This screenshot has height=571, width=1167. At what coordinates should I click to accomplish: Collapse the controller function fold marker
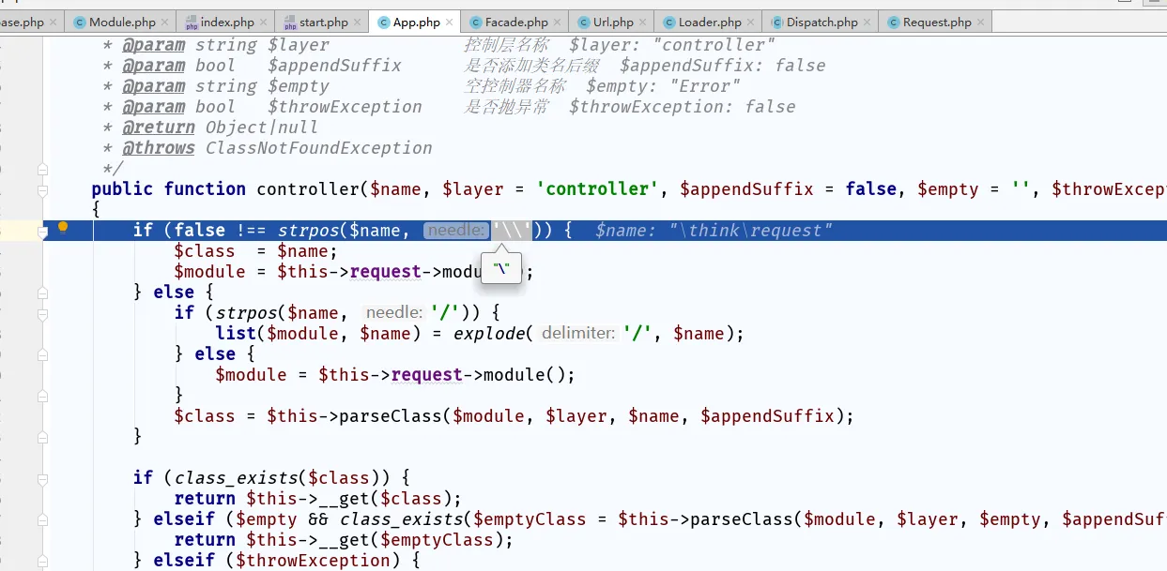[x=42, y=188]
